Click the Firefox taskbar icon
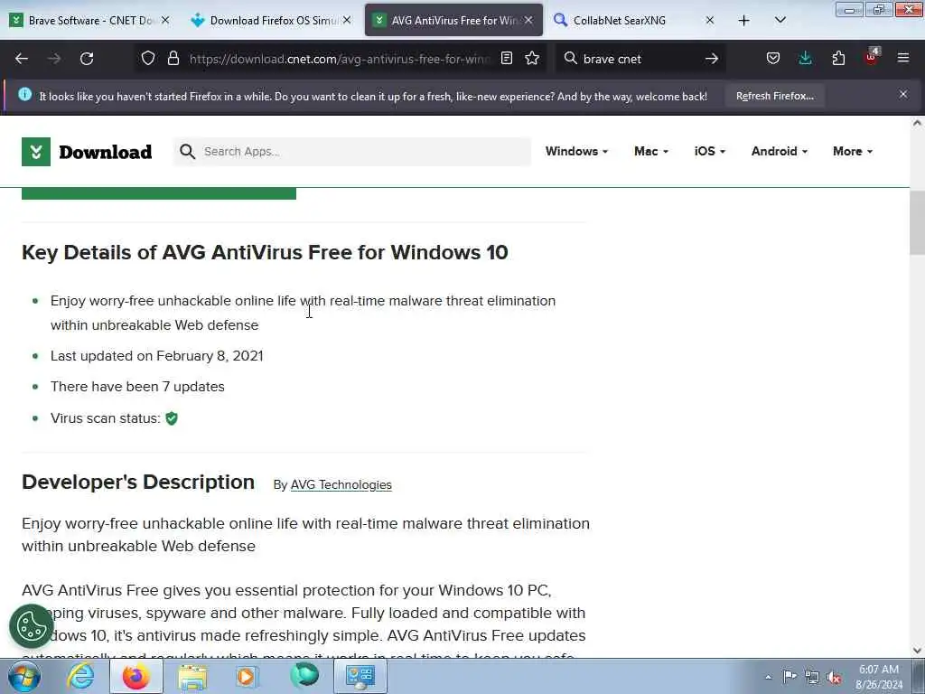 [135, 676]
